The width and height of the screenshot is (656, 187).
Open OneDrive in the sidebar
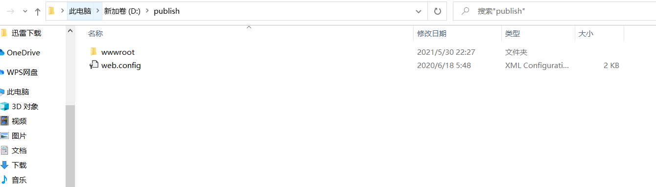pos(23,53)
